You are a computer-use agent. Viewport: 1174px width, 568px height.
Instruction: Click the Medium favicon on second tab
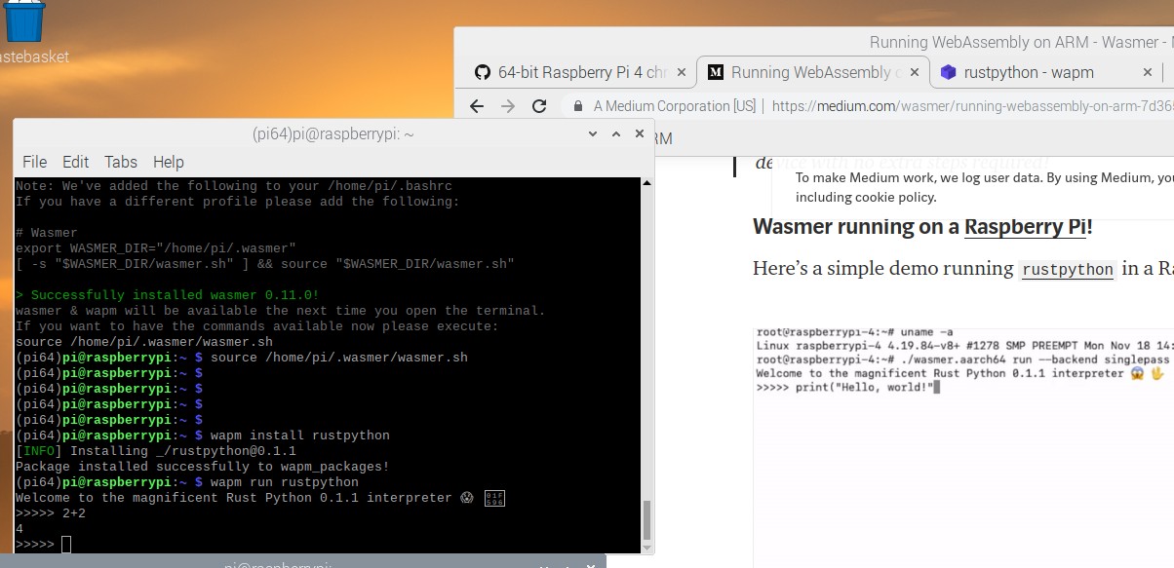(715, 72)
